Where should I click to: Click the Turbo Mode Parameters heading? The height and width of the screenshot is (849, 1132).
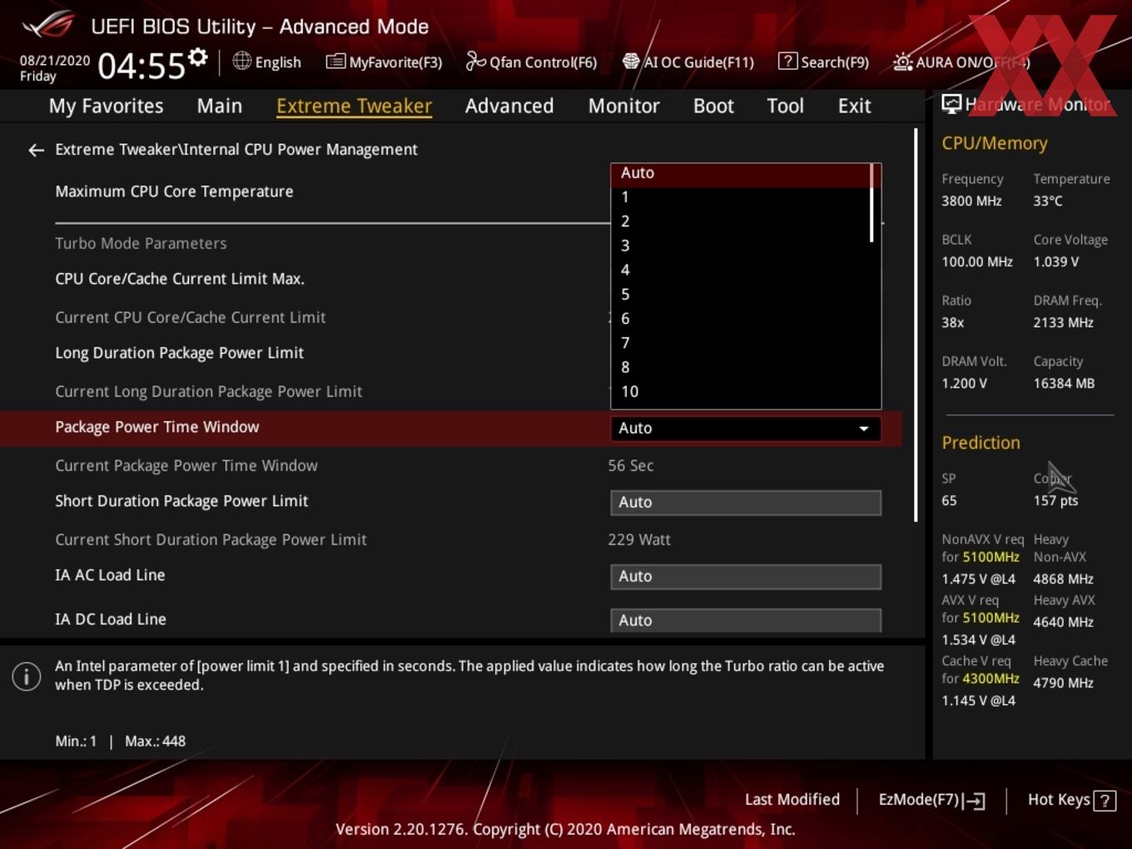coord(141,244)
